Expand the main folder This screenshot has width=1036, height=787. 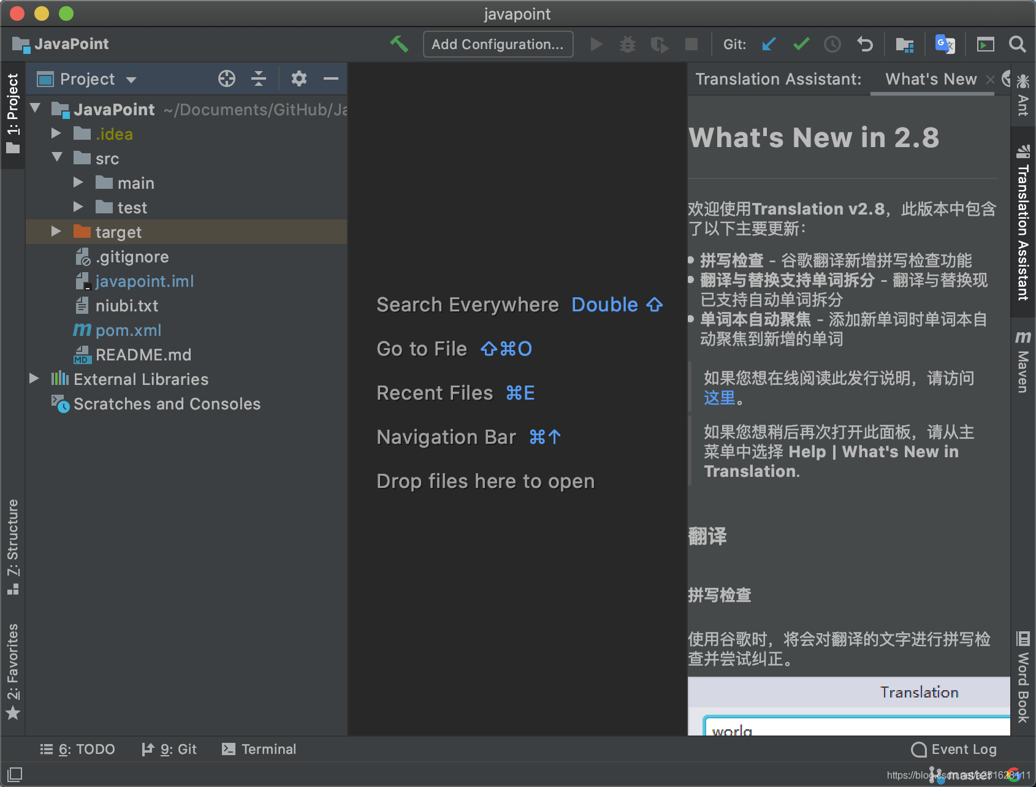[x=78, y=182]
